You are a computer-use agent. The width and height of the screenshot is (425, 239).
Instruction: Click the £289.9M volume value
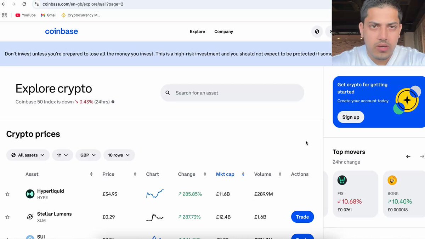pyautogui.click(x=263, y=194)
